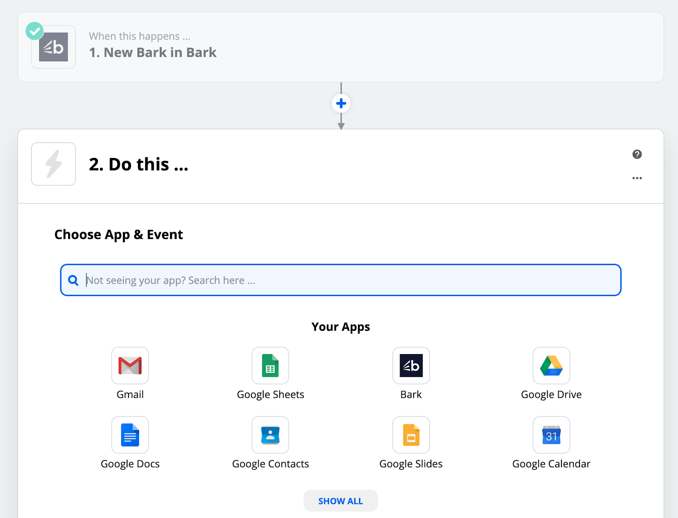Add a step with the plus button
Screen dimensions: 678x518
[x=341, y=103]
